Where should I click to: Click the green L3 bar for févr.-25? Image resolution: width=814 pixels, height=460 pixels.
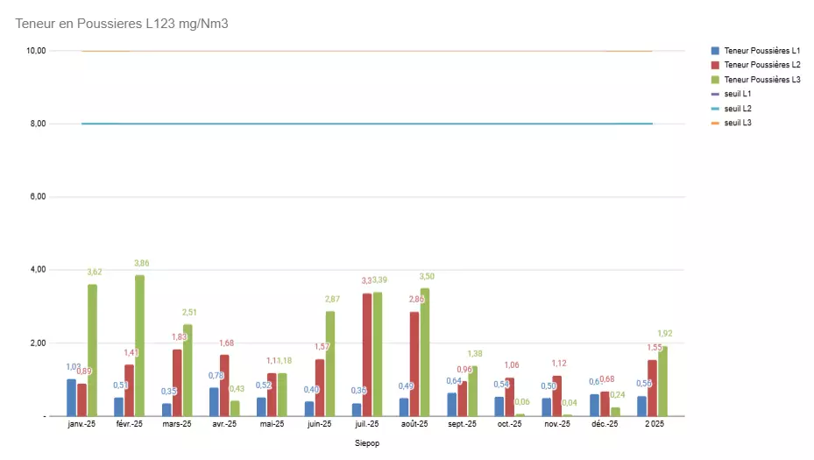coord(139,345)
